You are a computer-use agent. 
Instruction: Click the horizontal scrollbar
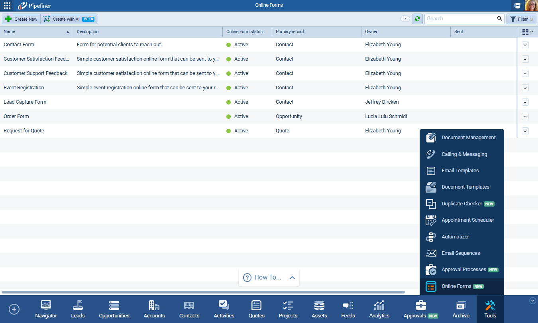point(203,292)
